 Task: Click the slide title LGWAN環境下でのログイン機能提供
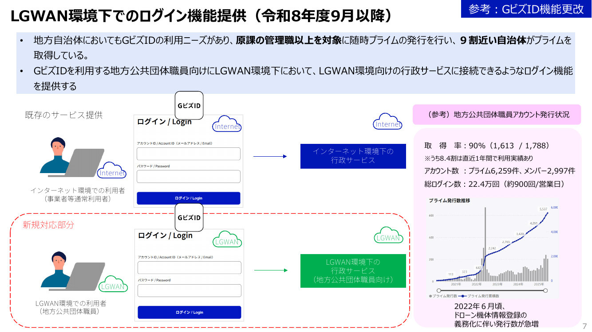click(x=201, y=16)
